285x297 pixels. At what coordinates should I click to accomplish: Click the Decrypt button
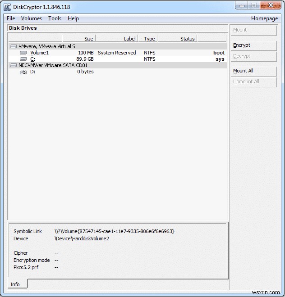point(254,56)
